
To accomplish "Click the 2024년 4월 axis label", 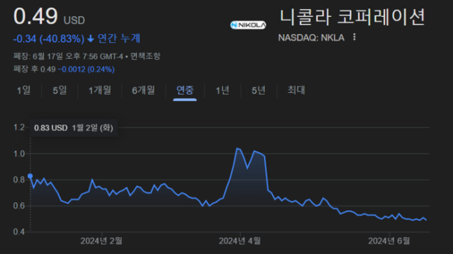I will point(239,241).
